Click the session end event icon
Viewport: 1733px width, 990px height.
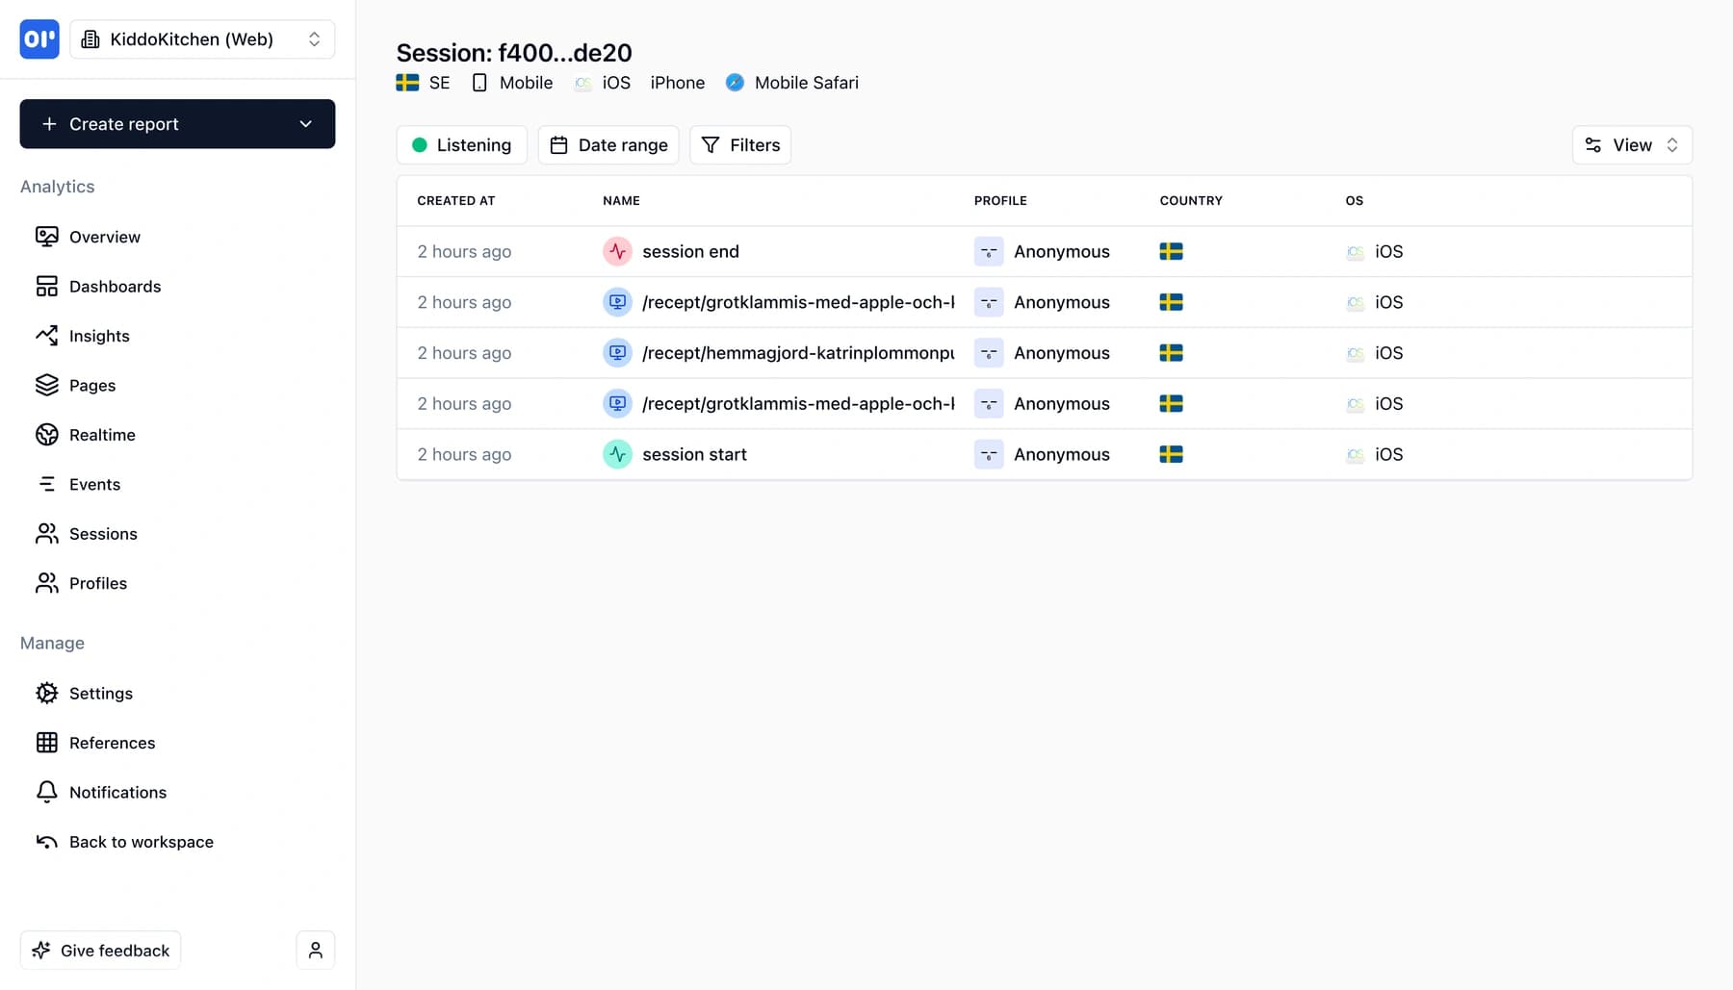pyautogui.click(x=617, y=251)
